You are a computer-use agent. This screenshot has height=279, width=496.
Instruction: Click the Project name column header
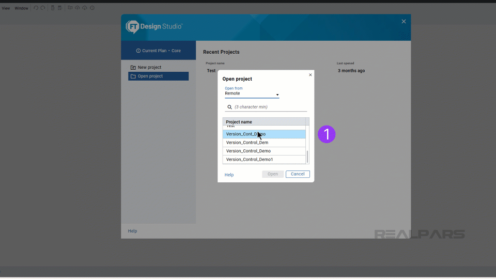264,122
